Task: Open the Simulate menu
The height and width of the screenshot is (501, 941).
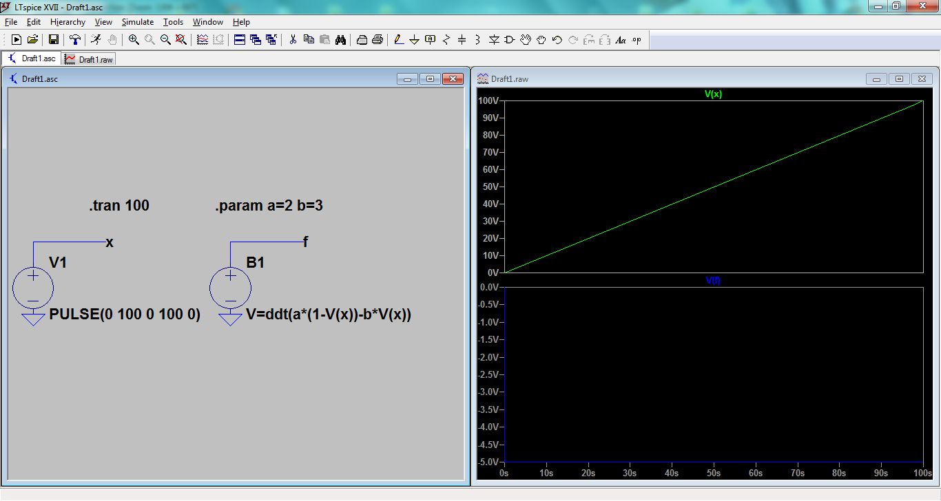Action: point(138,22)
